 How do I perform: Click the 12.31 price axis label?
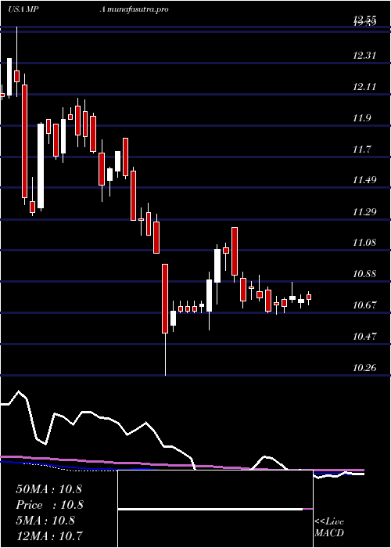click(x=364, y=56)
